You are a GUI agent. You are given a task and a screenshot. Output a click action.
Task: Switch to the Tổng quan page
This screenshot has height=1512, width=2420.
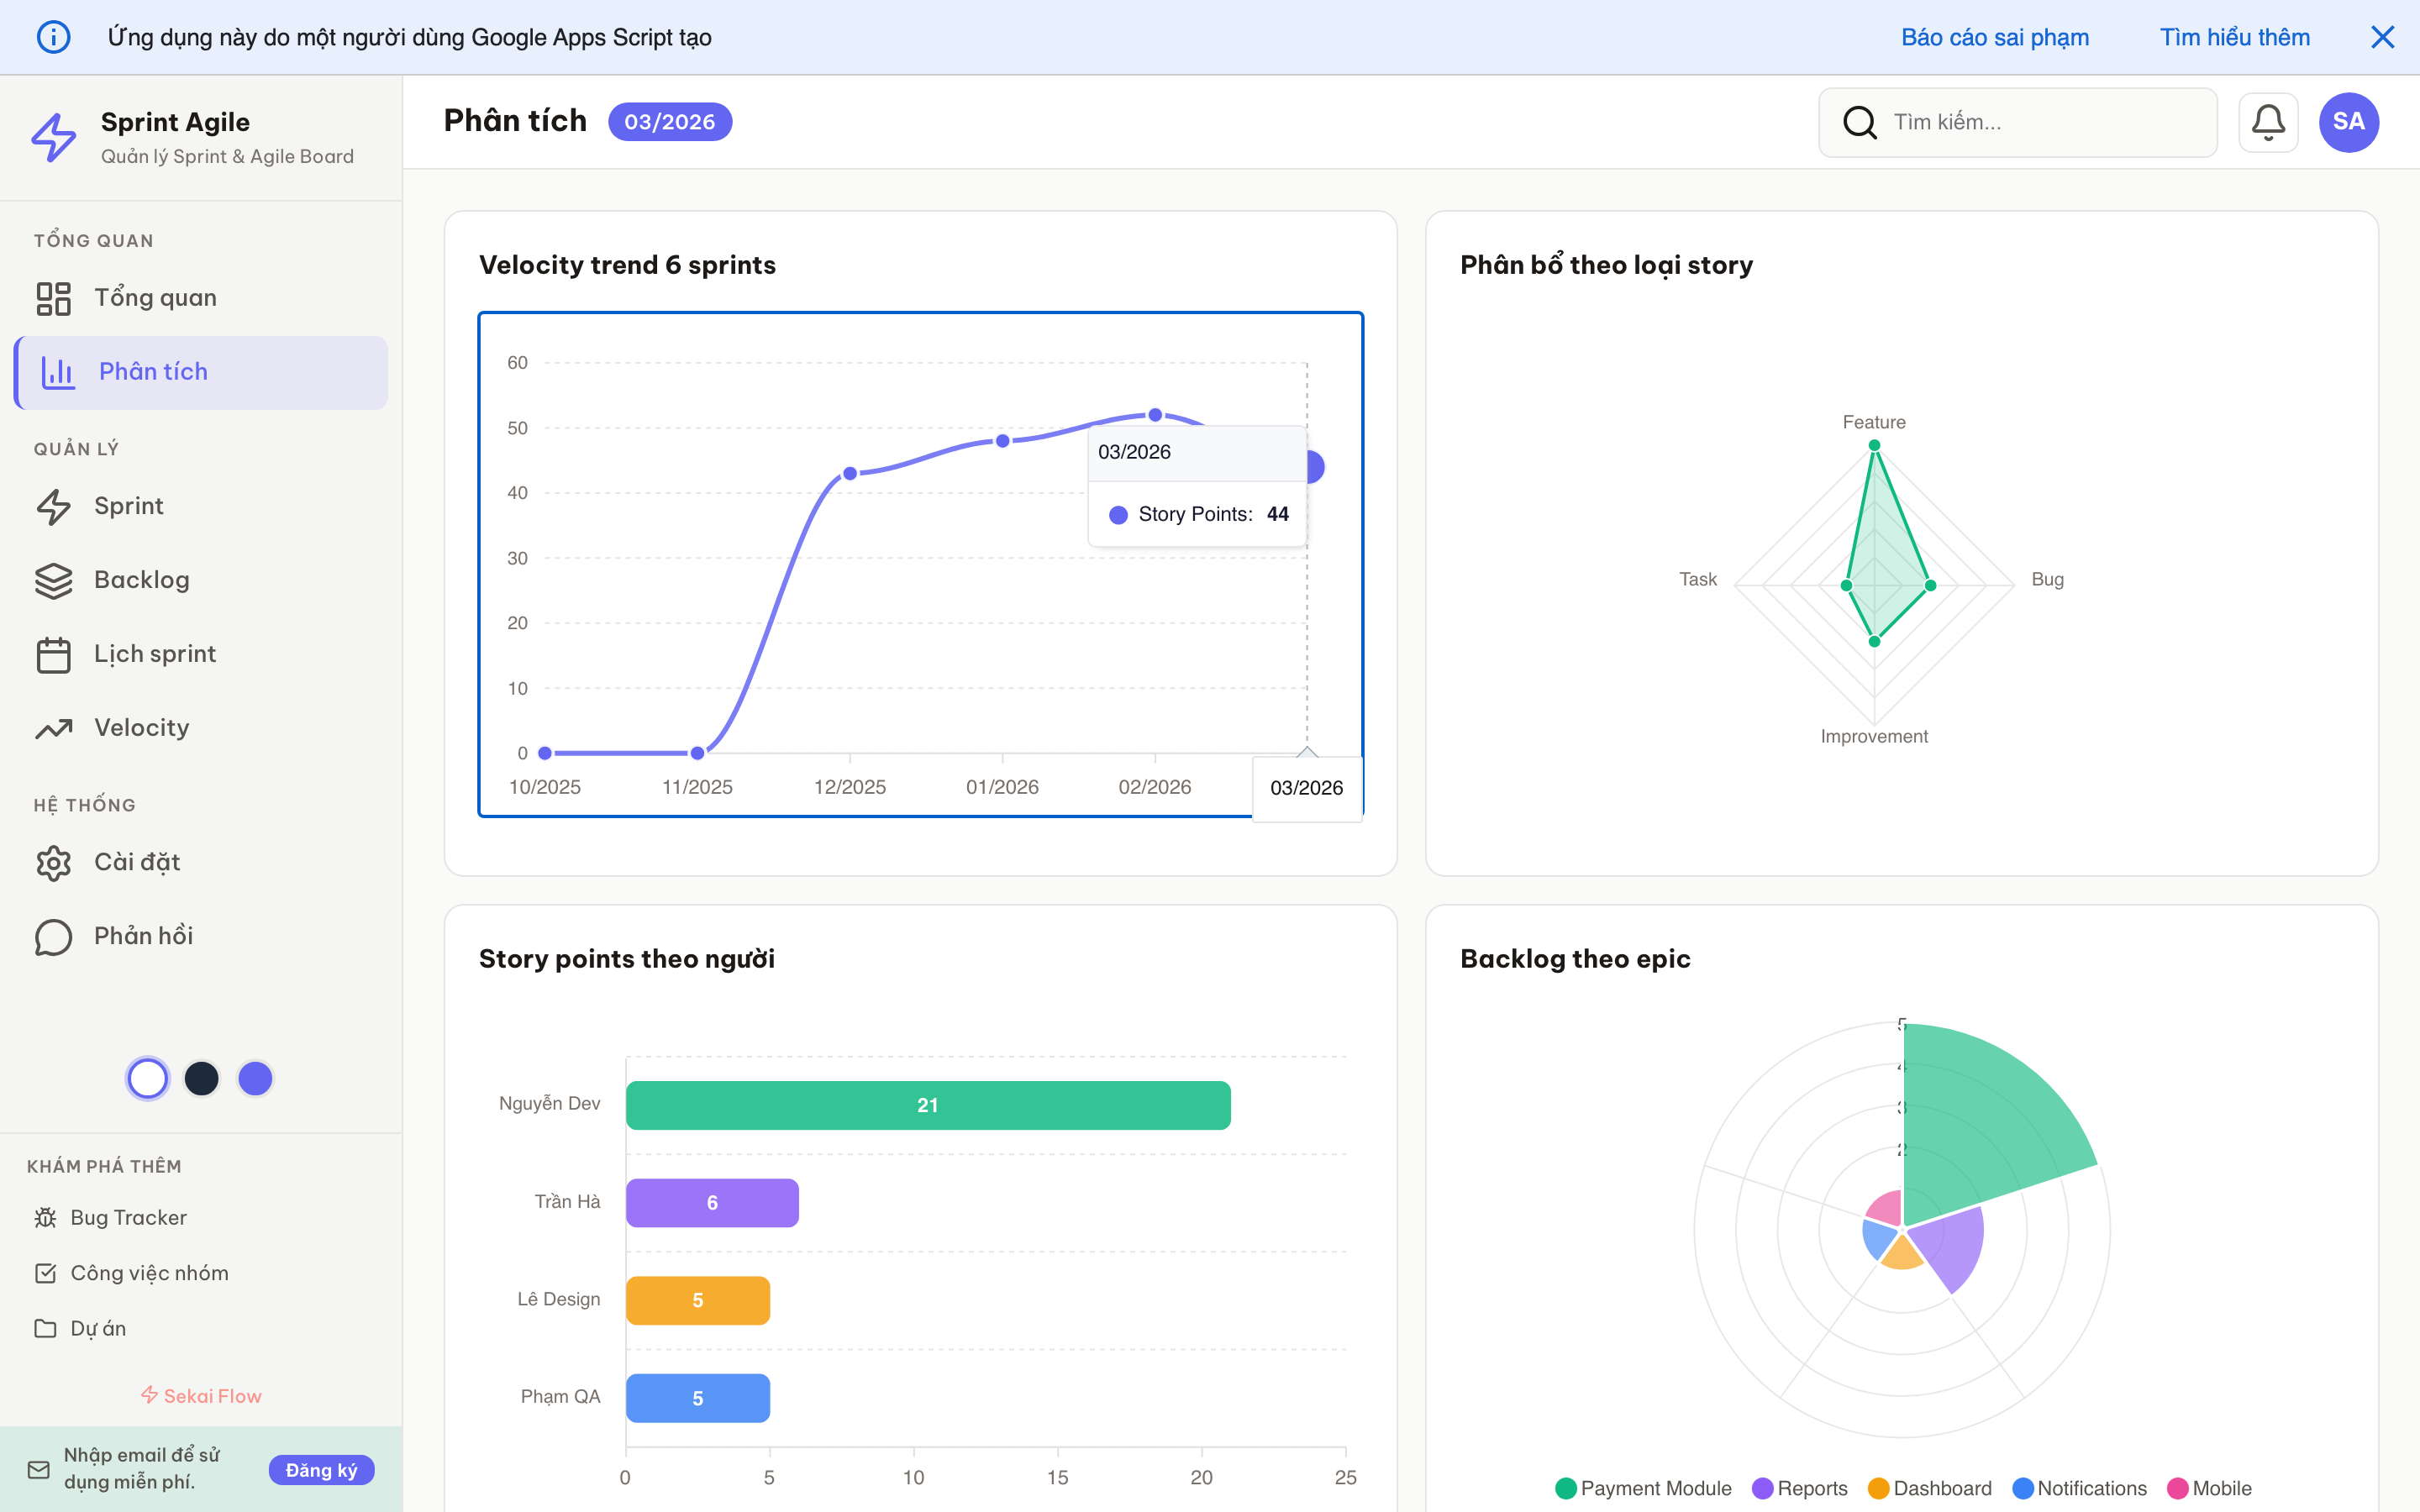pos(155,297)
